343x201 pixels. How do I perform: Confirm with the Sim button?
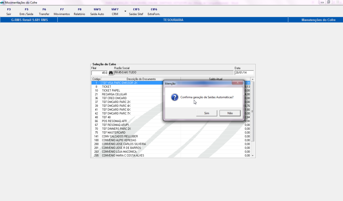pyautogui.click(x=207, y=113)
